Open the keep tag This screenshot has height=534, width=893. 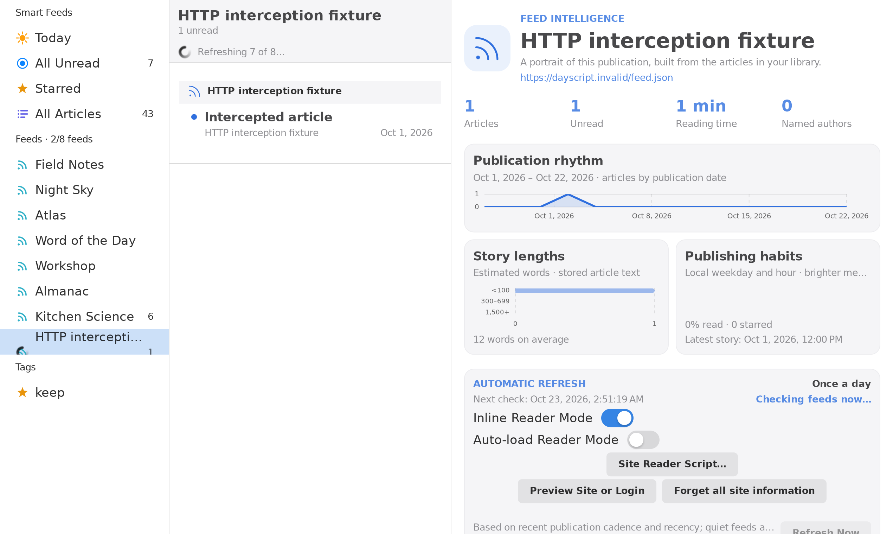coord(84,392)
